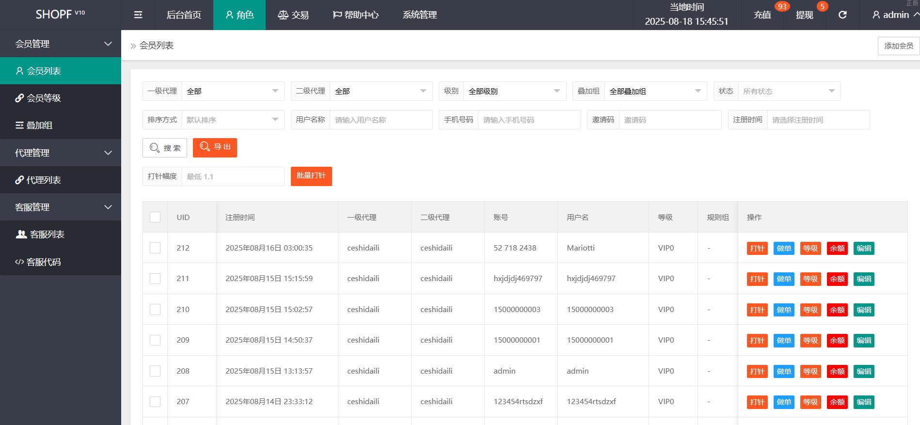
Task: Switch to the 交易 top tab
Action: click(x=293, y=15)
